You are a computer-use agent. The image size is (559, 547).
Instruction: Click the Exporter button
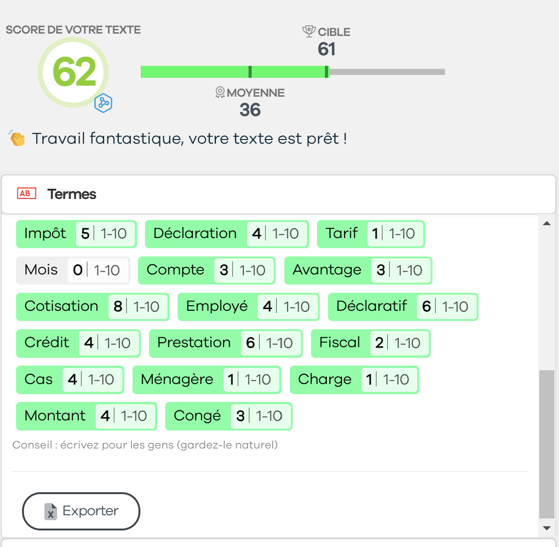click(81, 511)
